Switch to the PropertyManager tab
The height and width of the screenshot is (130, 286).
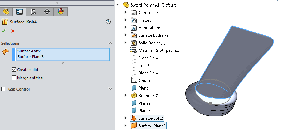(x=20, y=12)
